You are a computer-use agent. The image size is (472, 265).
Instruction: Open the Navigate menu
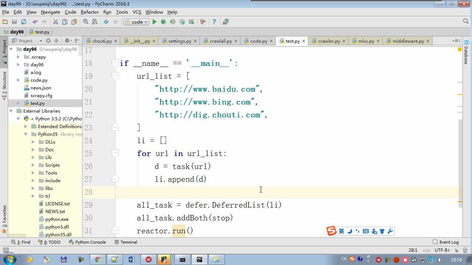(x=51, y=12)
